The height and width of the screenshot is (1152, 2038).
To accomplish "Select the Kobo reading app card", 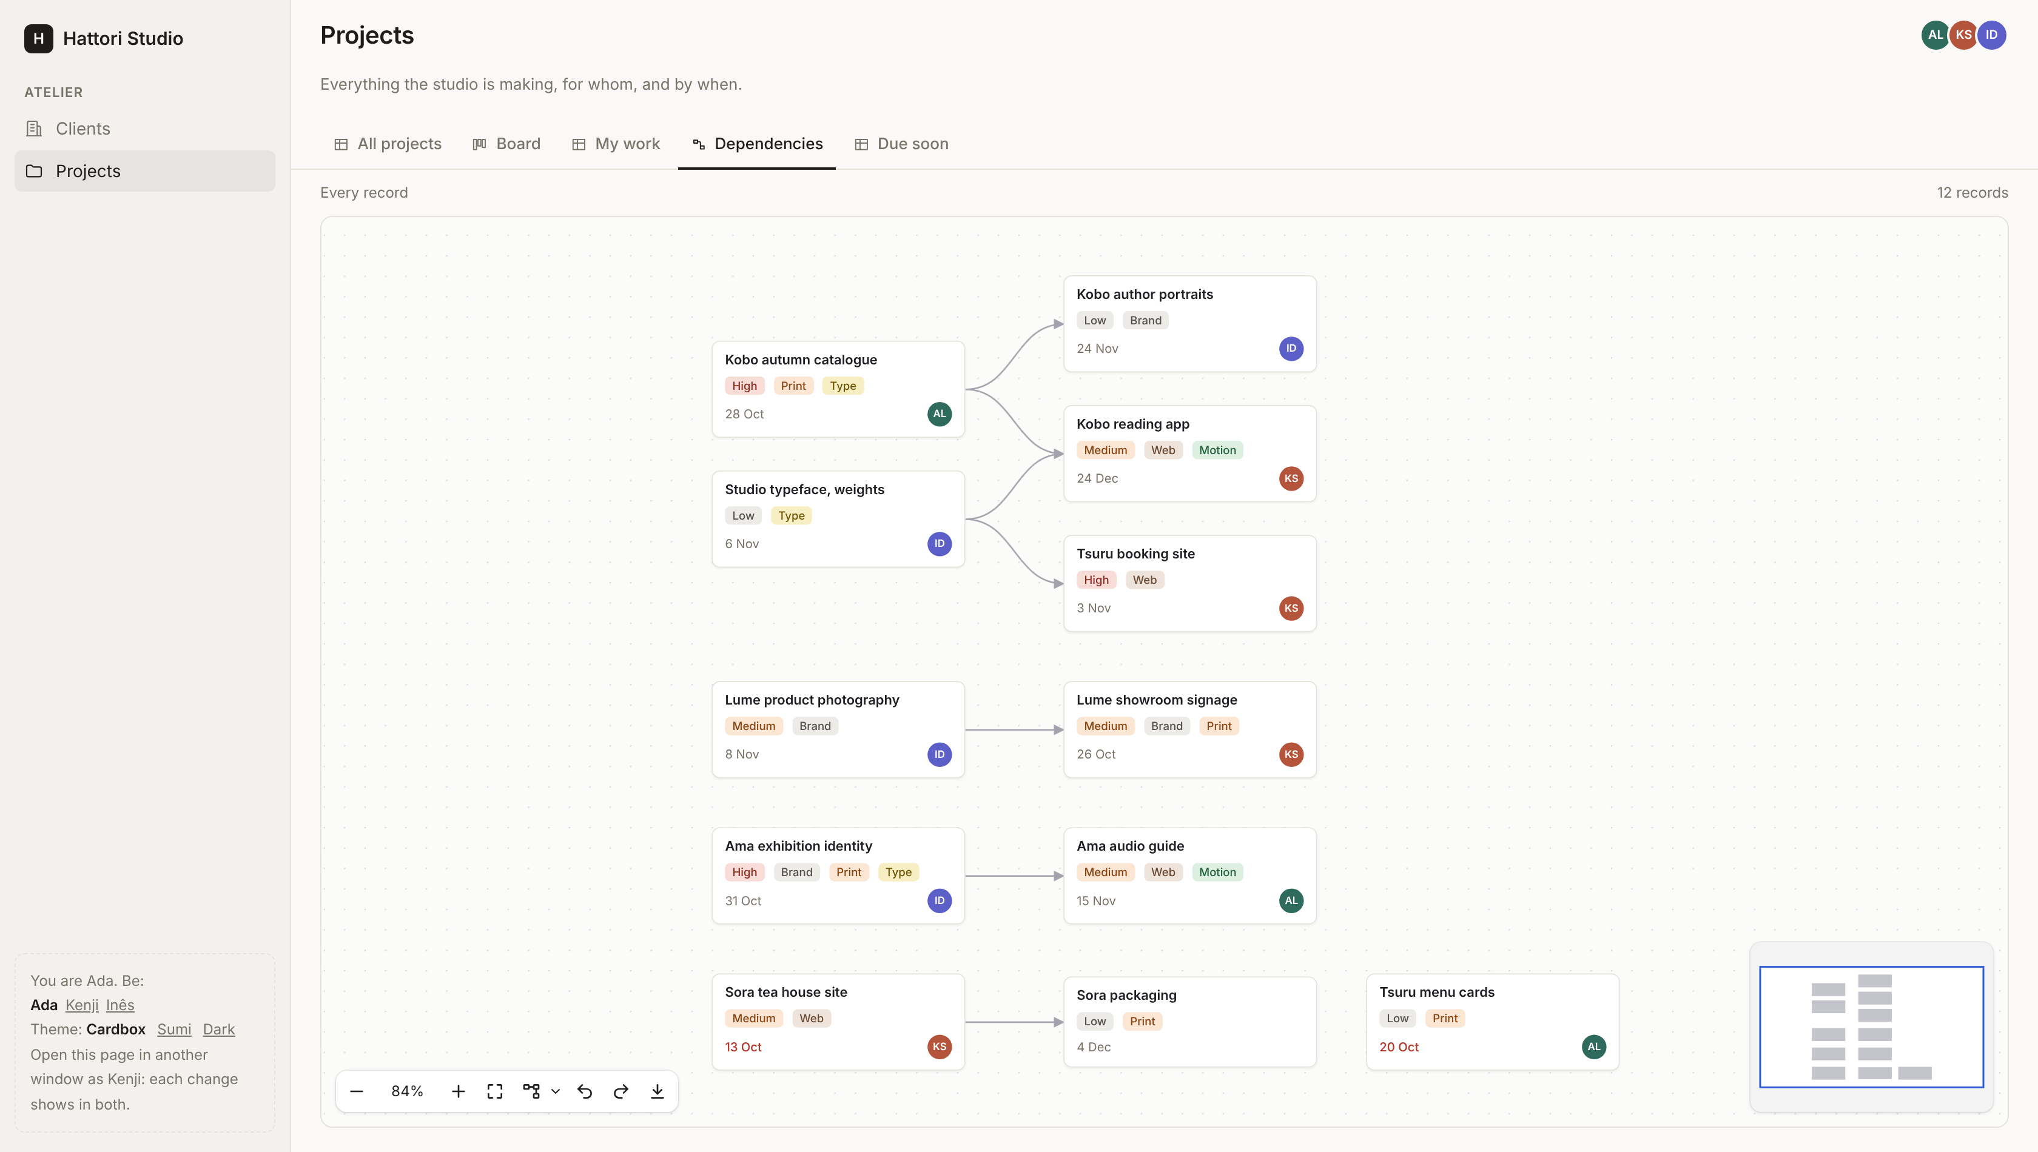I will (x=1189, y=454).
